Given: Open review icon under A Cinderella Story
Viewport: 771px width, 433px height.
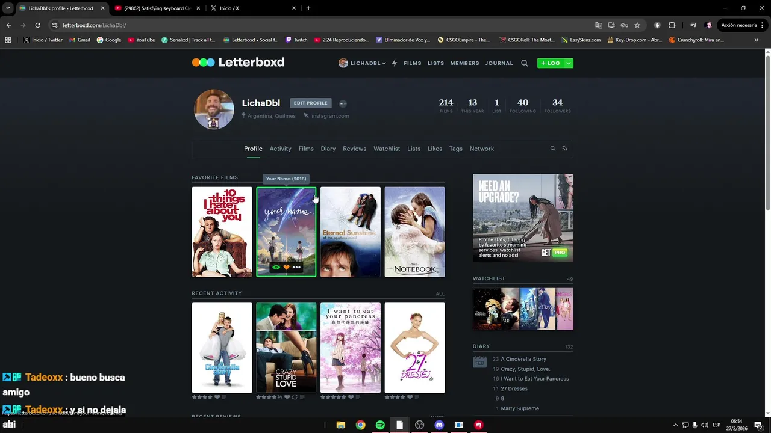Looking at the screenshot, I should [225, 397].
